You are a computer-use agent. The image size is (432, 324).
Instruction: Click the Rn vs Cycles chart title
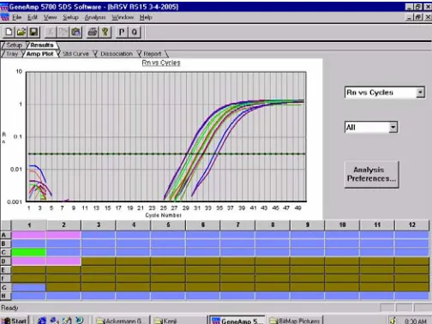tap(161, 63)
